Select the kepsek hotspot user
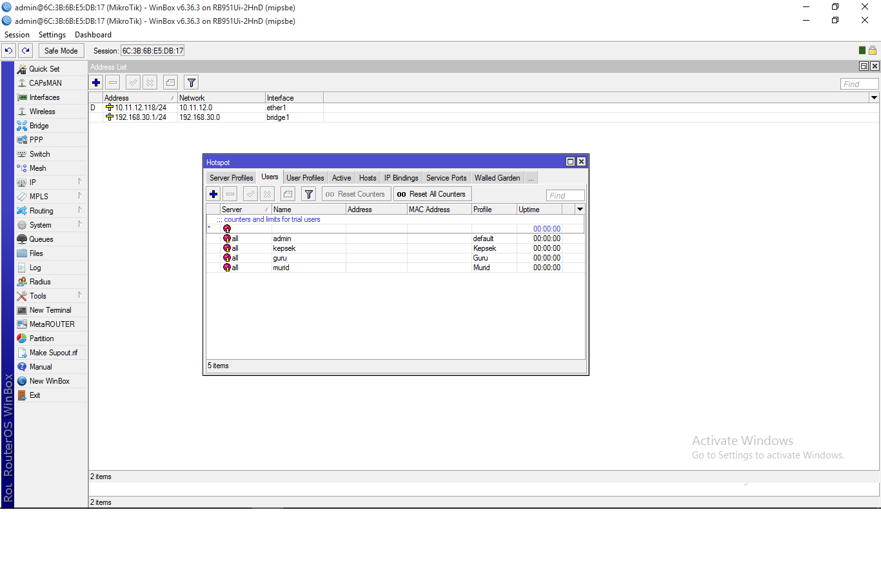Image resolution: width=881 pixels, height=561 pixels. pos(395,248)
